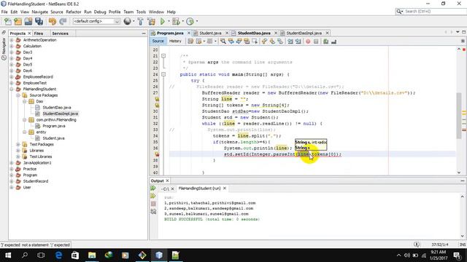Click the red Stop icon in Output panel
Image resolution: width=467 pixels, height=262 pixels.
[x=153, y=204]
